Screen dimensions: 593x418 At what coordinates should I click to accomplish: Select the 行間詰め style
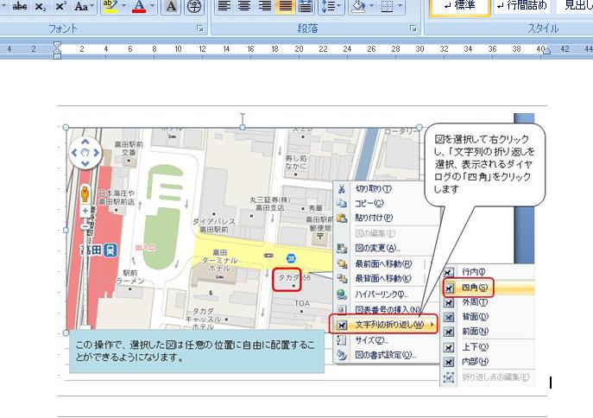point(522,6)
